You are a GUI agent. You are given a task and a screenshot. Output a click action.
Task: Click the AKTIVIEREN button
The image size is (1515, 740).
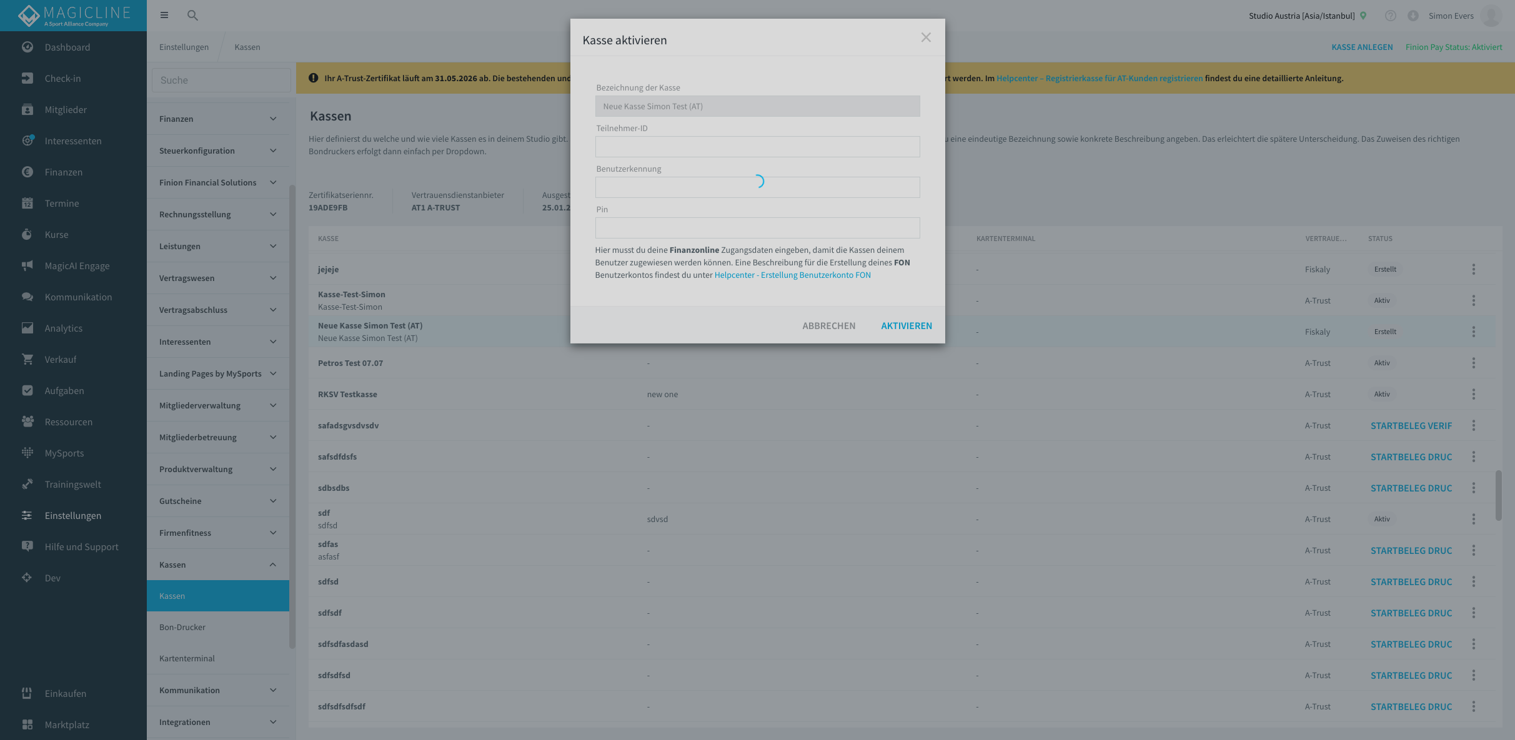pyautogui.click(x=906, y=325)
